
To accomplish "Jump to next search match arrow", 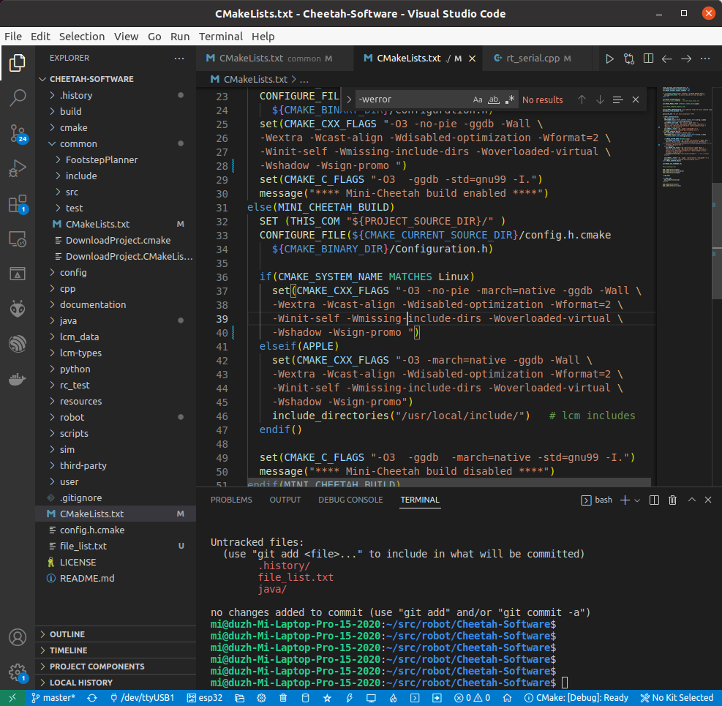I will (599, 99).
